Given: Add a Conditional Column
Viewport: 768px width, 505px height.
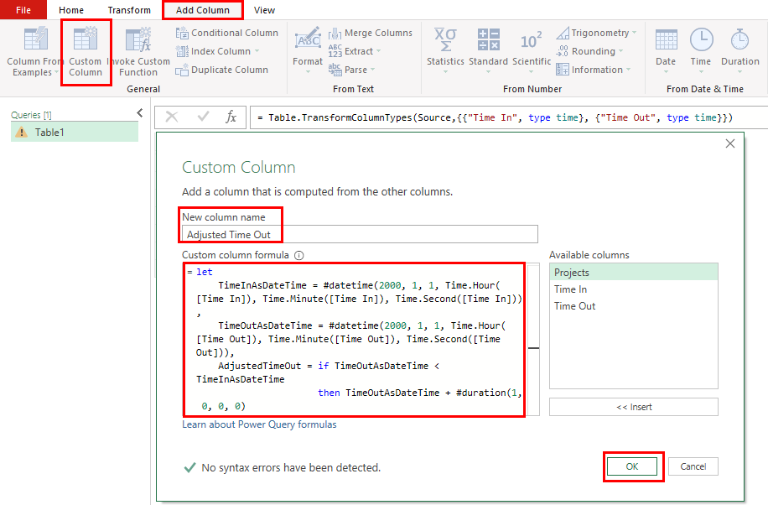Looking at the screenshot, I should pos(226,33).
